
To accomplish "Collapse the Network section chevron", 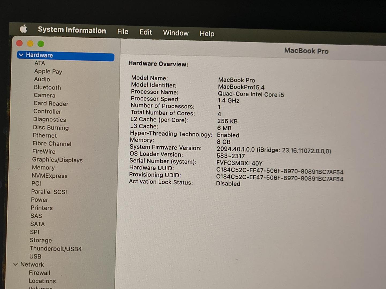I will point(16,264).
